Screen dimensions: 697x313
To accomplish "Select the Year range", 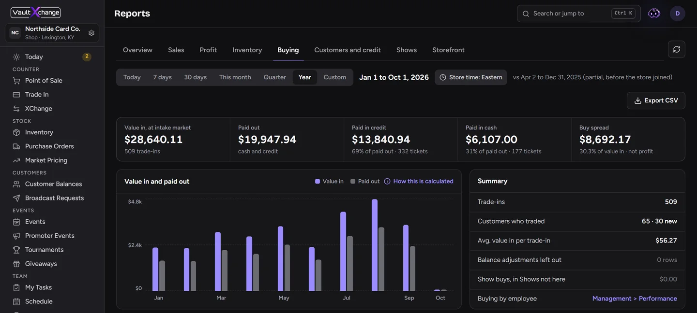I will [305, 77].
